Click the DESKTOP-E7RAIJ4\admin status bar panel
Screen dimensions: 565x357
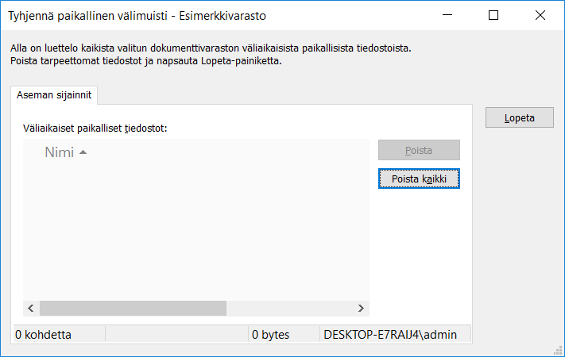[390, 335]
